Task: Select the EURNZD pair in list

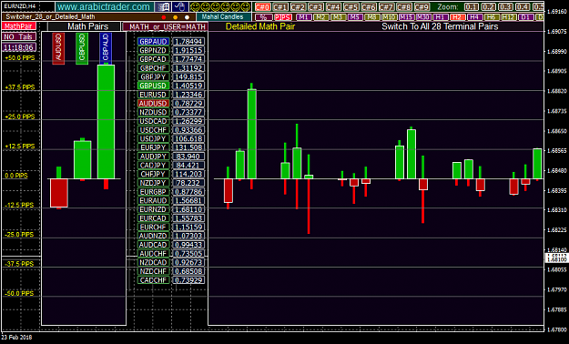Action: coord(153,209)
